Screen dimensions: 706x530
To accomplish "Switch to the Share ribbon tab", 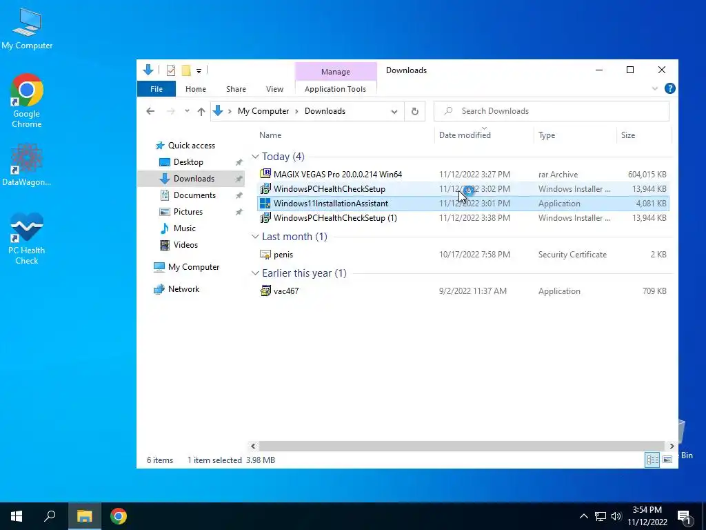I will pos(236,89).
